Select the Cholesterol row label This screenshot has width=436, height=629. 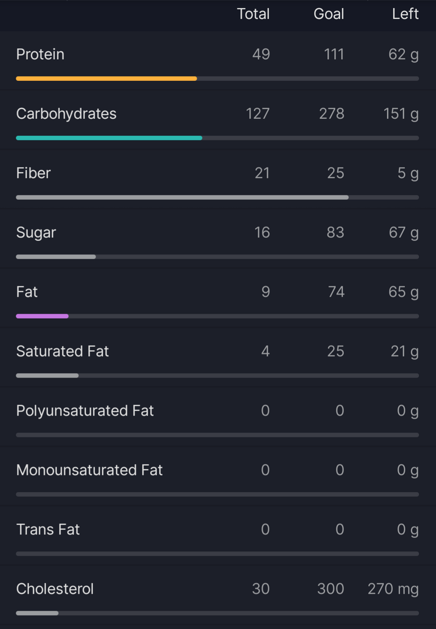click(x=55, y=589)
